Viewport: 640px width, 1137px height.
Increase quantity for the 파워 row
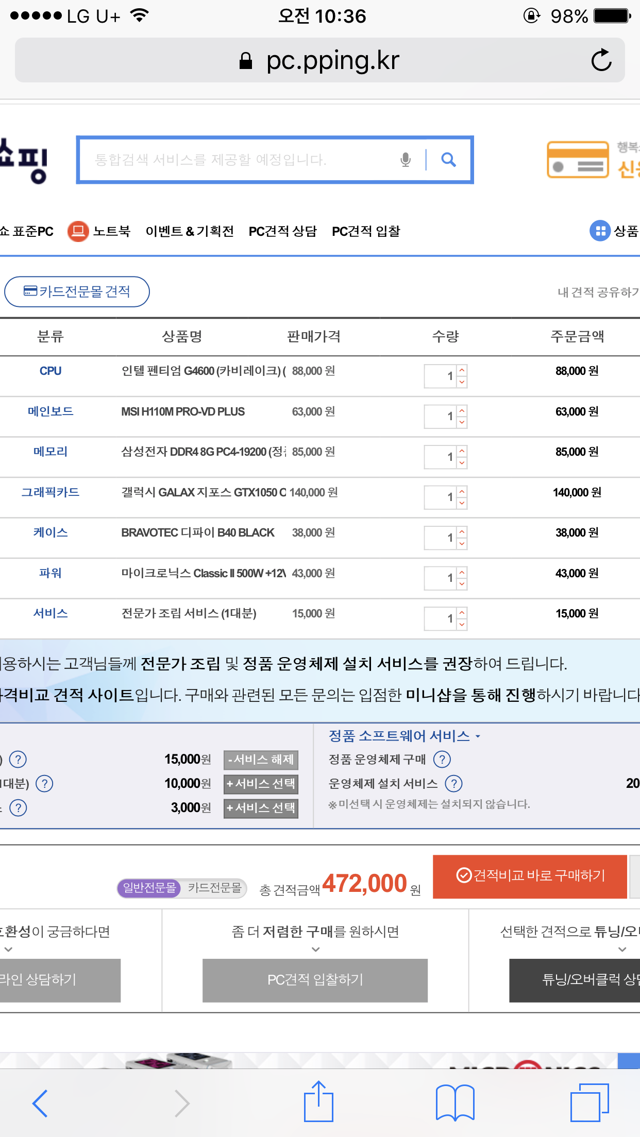pyautogui.click(x=462, y=572)
